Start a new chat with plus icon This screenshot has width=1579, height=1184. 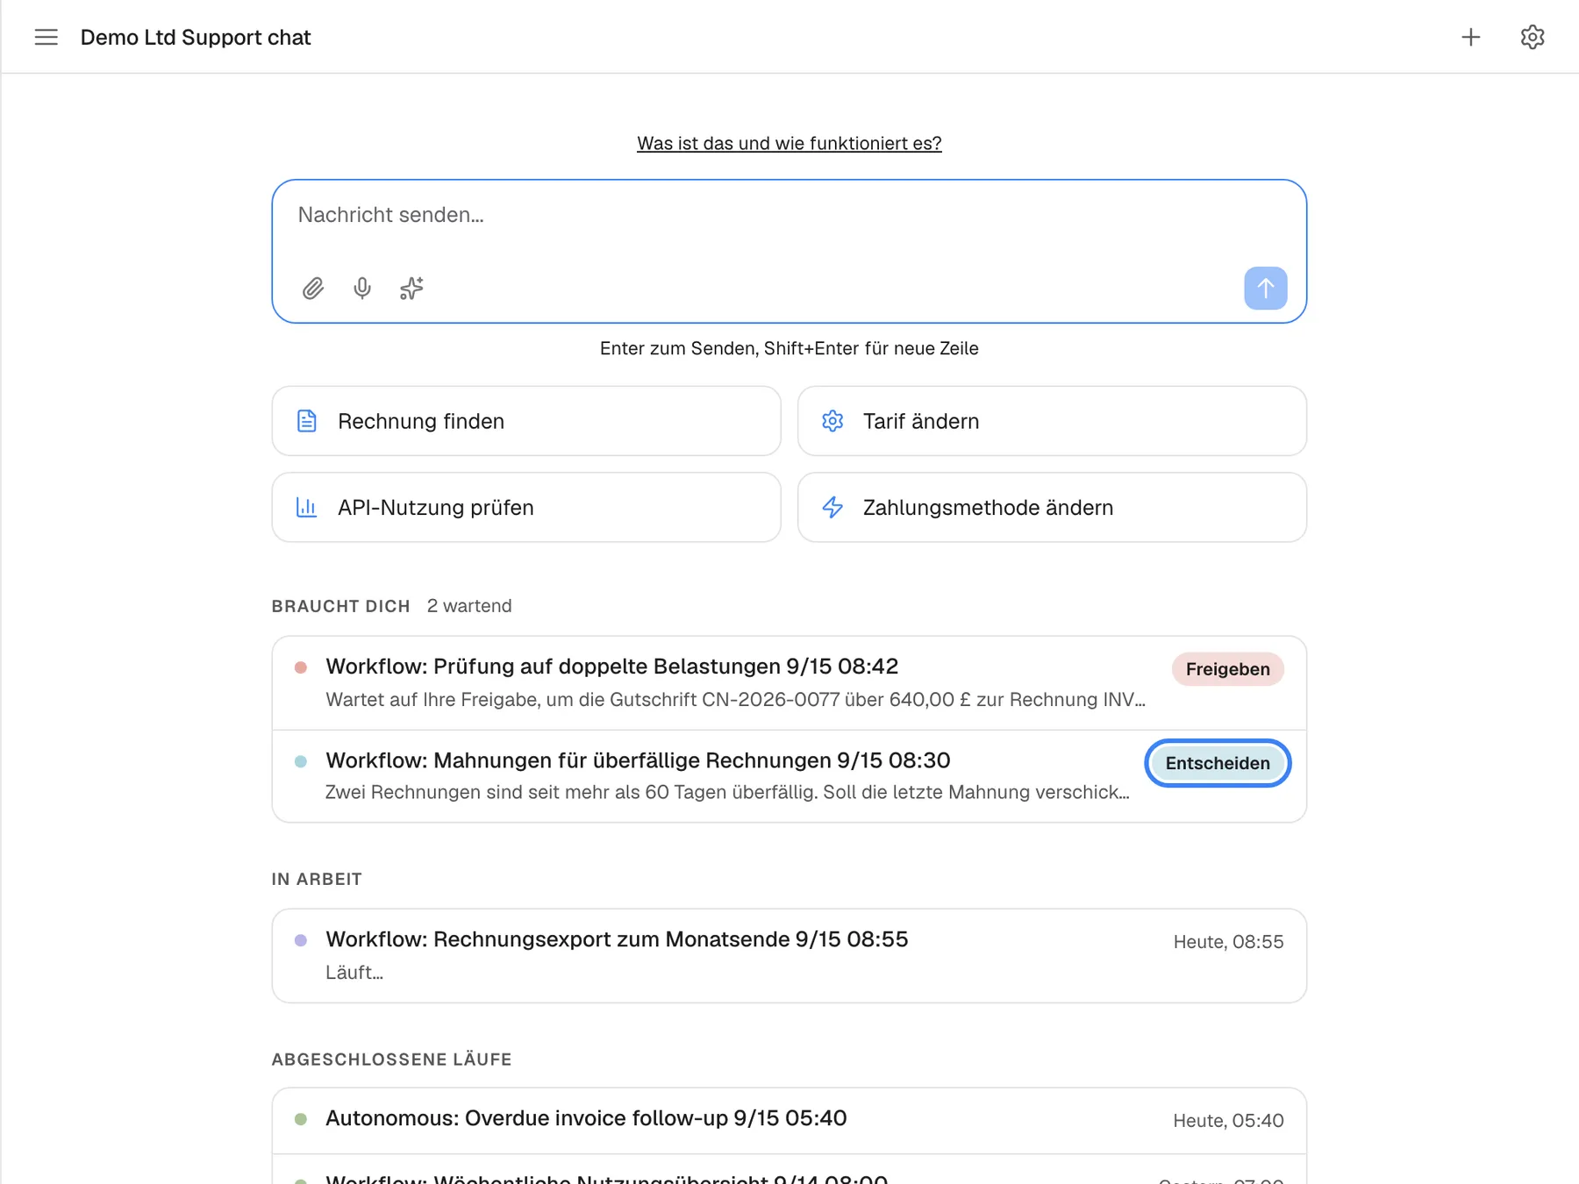pos(1471,37)
